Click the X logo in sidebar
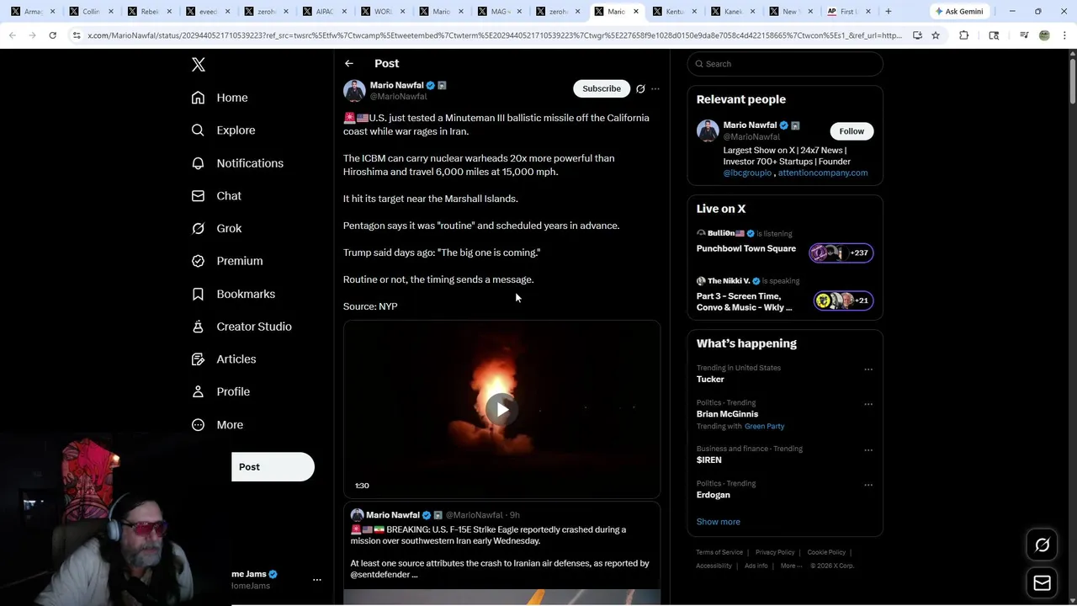Viewport: 1077px width, 606px height. point(199,65)
